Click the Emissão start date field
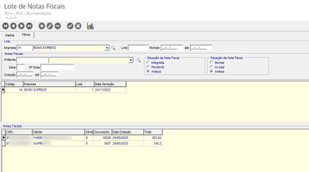Viewport: 309px width, 172px height. [25, 75]
